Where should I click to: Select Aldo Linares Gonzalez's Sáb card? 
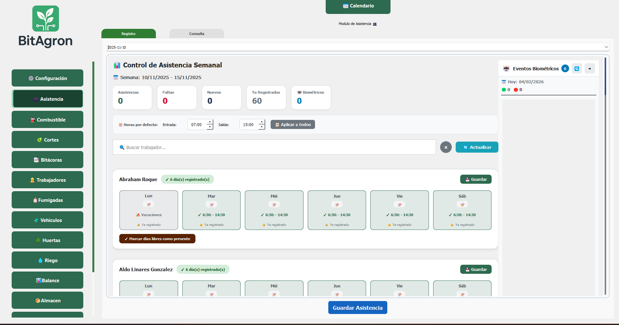tap(462, 288)
